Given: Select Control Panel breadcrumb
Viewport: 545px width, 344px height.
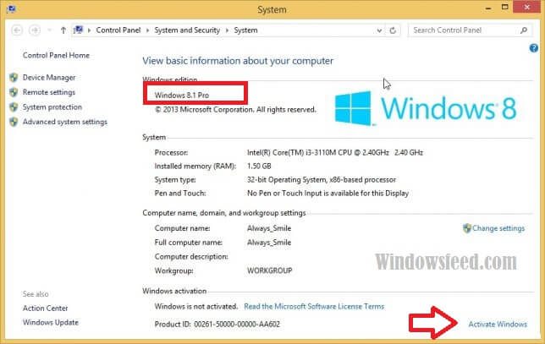Looking at the screenshot, I should tap(118, 30).
